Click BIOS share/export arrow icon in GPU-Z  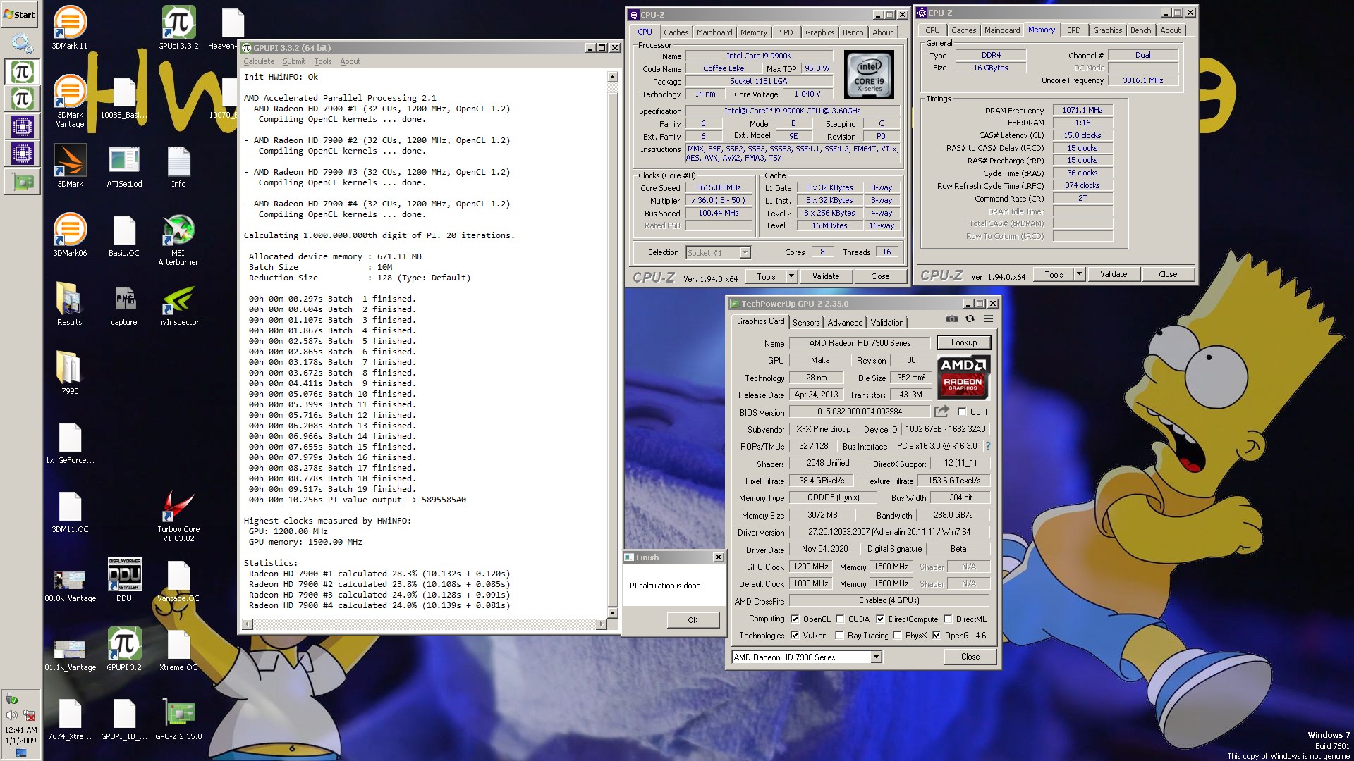coord(941,412)
